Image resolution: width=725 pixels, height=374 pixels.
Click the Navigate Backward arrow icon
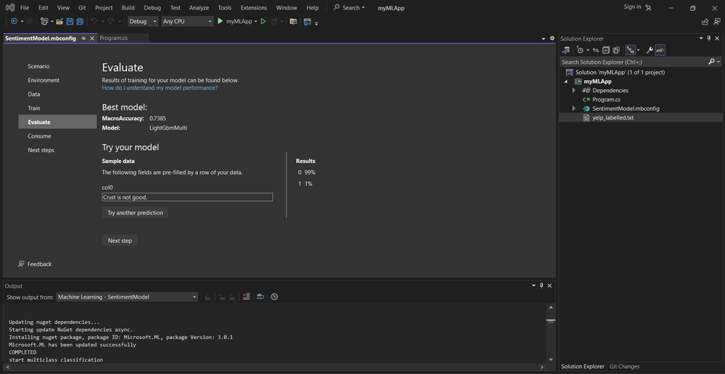tap(13, 21)
